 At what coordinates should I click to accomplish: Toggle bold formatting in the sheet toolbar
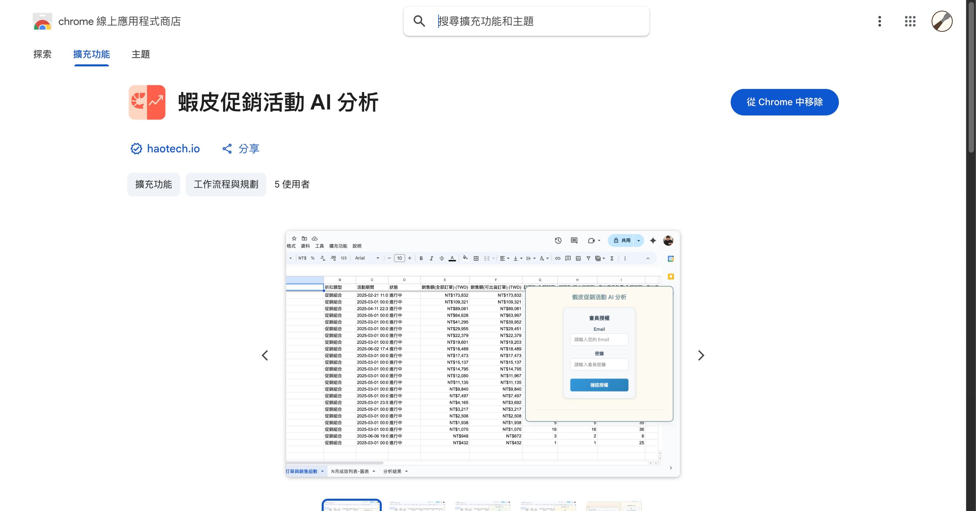point(421,258)
